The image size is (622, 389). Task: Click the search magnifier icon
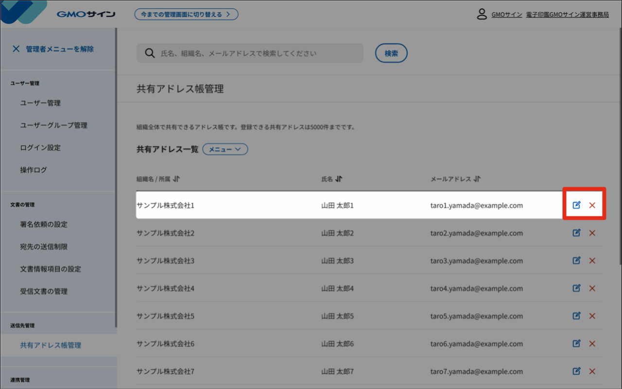149,53
